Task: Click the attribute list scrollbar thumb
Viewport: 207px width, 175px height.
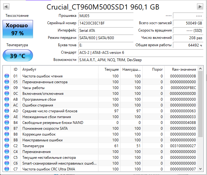Action: point(200,104)
